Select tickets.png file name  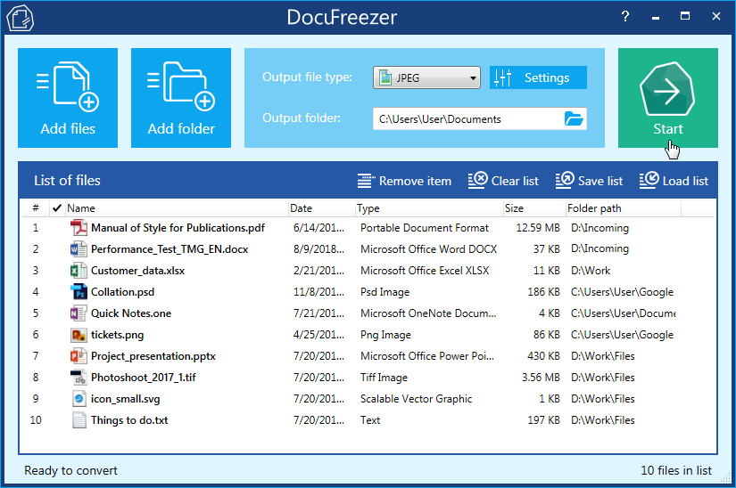pyautogui.click(x=118, y=335)
